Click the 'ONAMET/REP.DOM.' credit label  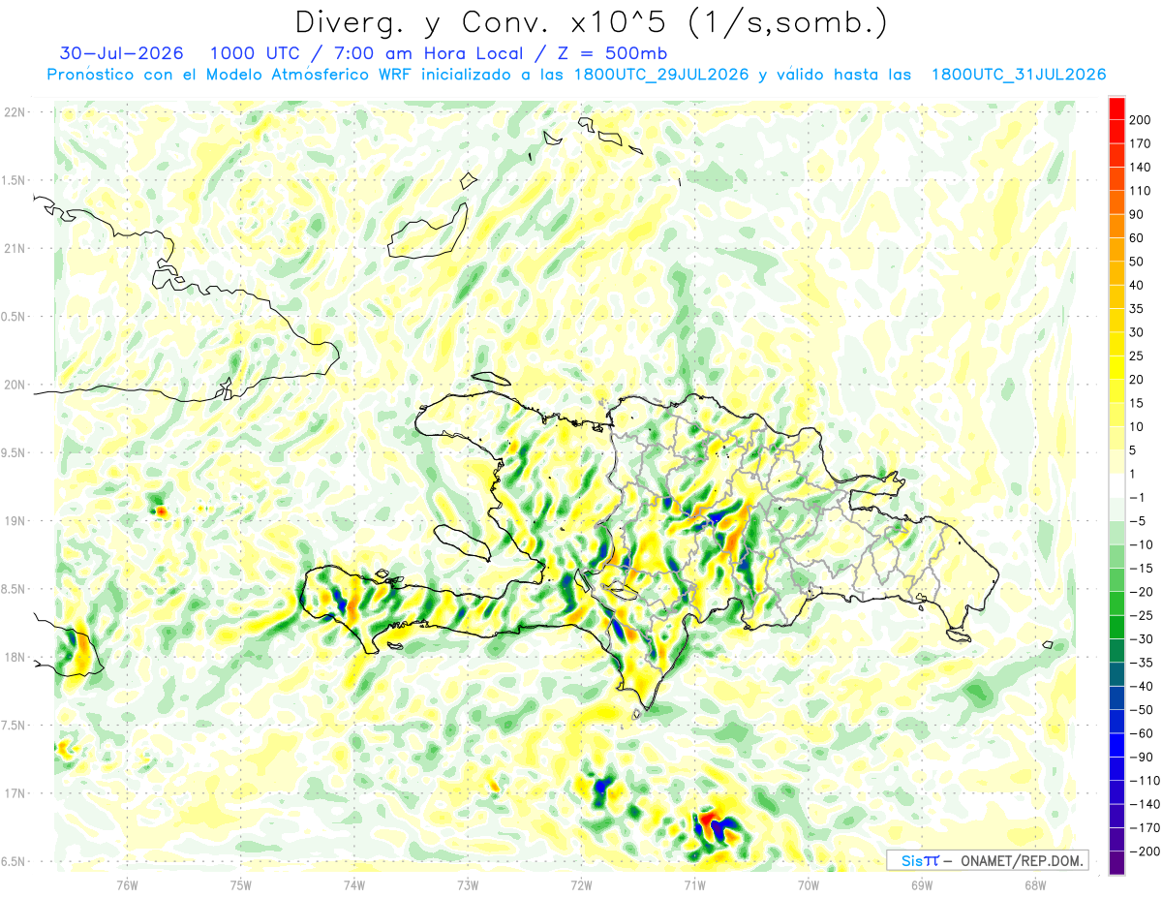click(1024, 860)
